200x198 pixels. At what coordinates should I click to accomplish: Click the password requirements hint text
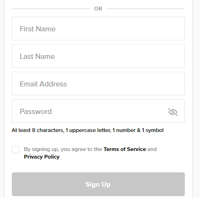[x=87, y=130]
